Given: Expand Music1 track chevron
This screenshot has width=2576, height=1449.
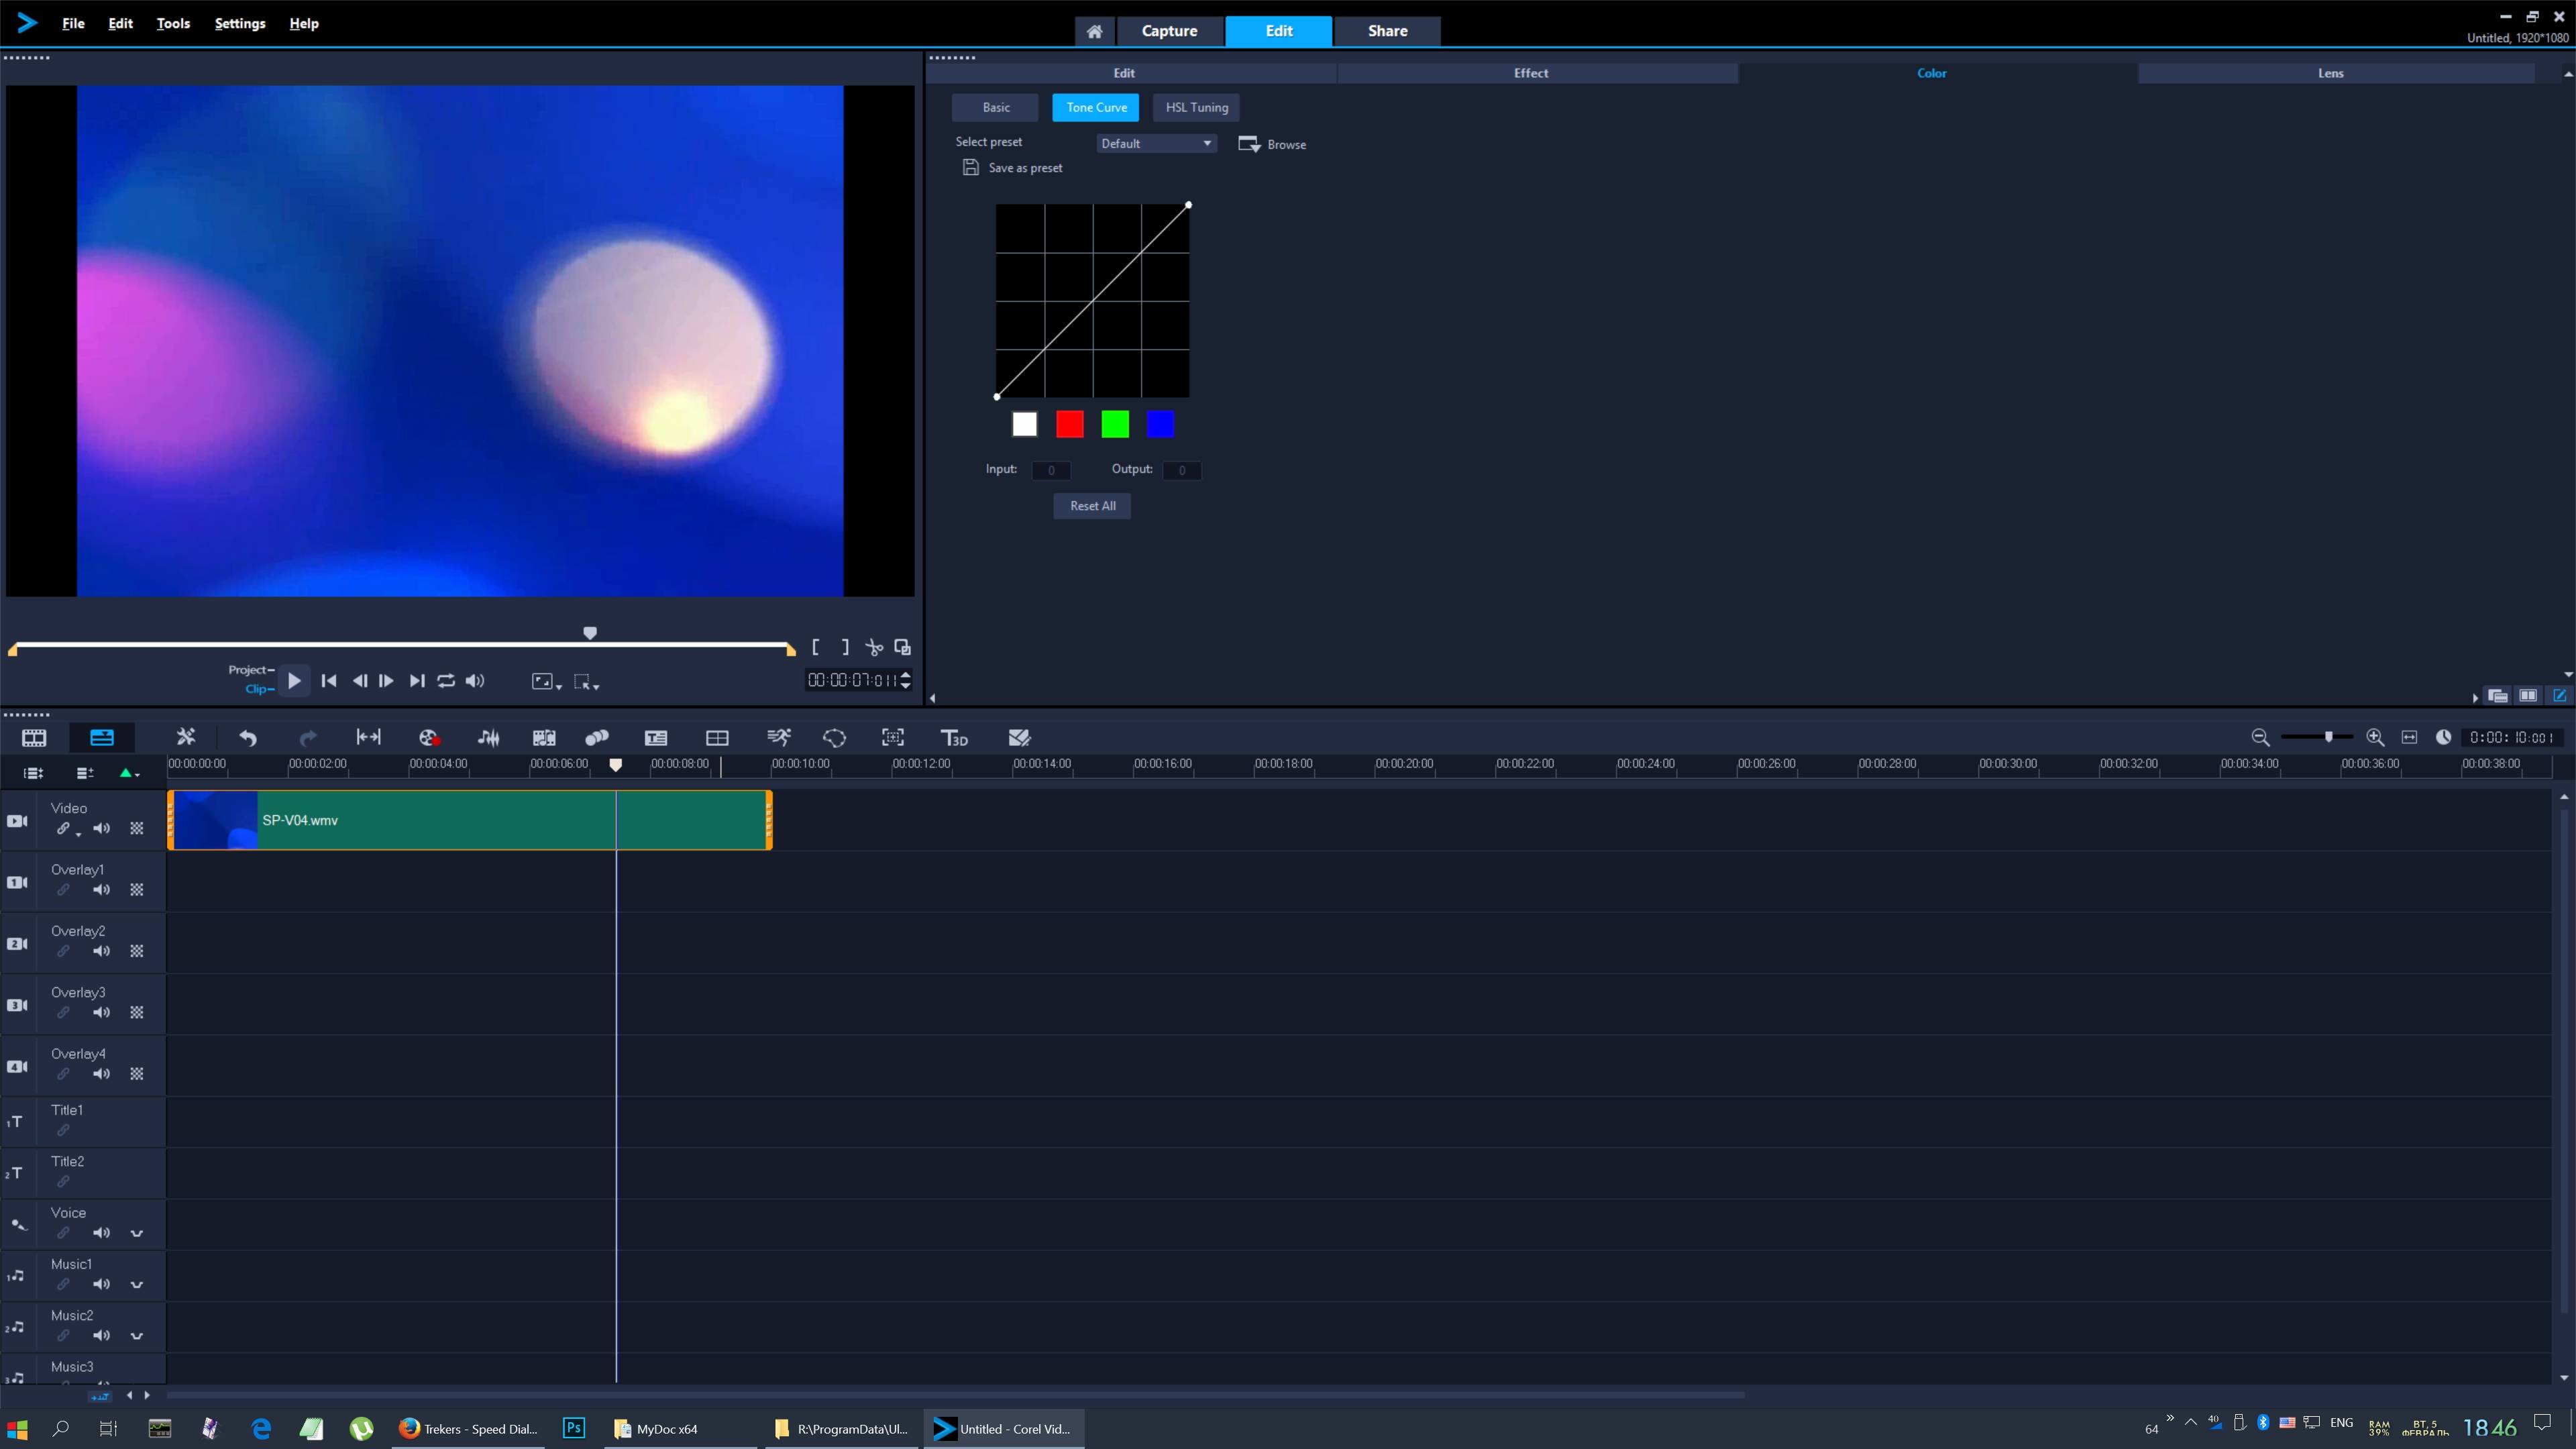Looking at the screenshot, I should pos(137,1284).
